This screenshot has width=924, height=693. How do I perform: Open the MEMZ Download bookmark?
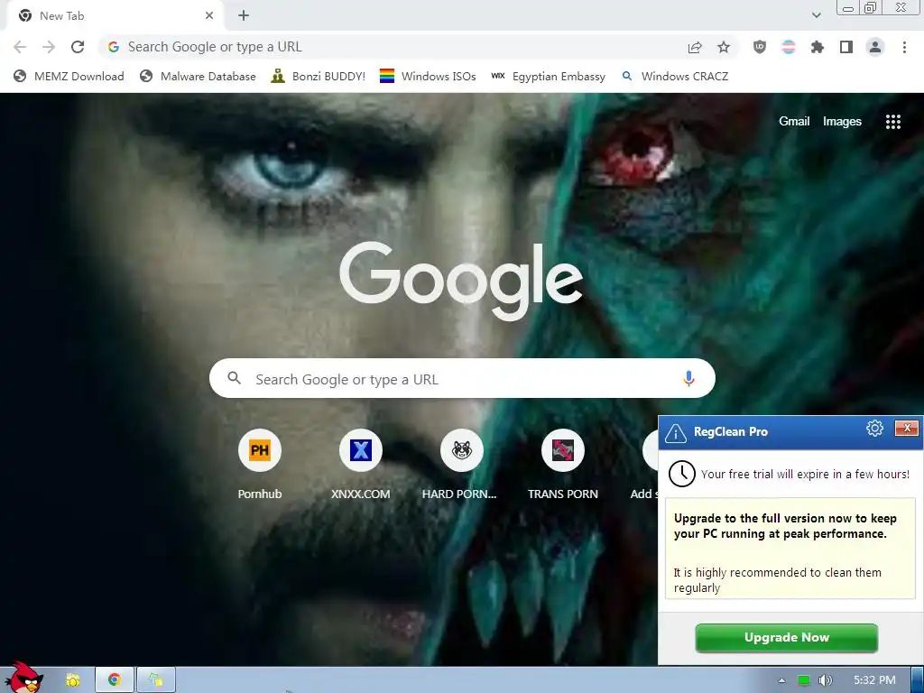[69, 76]
